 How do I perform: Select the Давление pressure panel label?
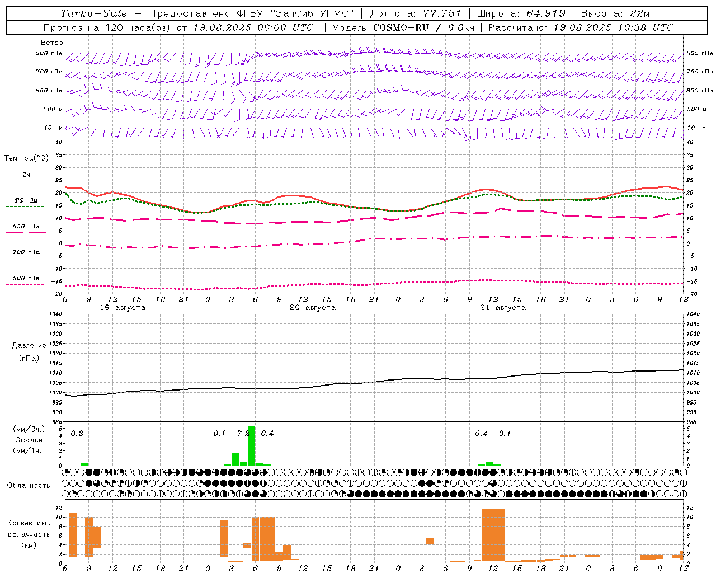(x=29, y=346)
